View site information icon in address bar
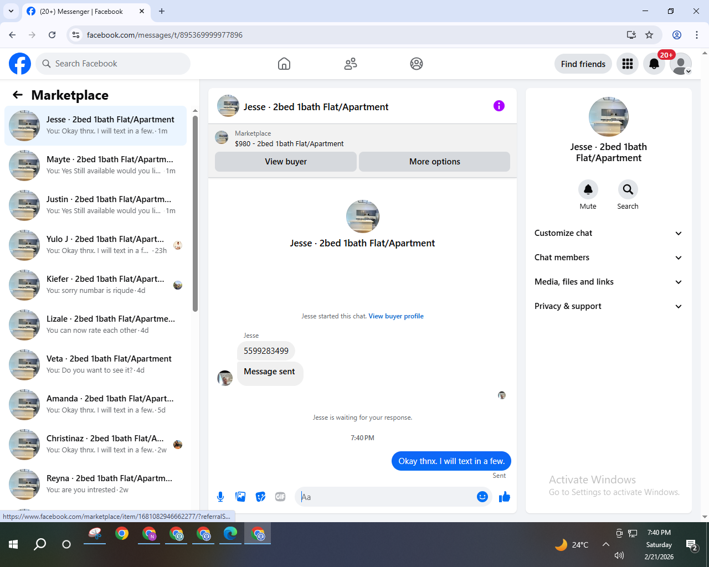The image size is (709, 567). click(76, 35)
